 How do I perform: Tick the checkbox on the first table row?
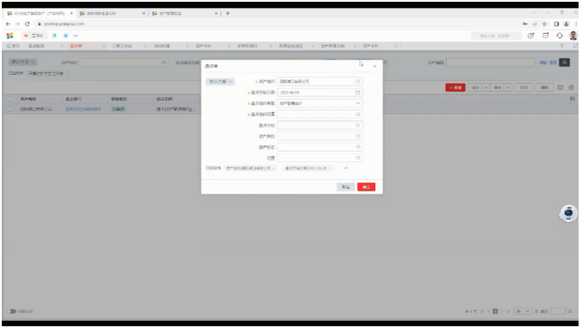coord(11,110)
